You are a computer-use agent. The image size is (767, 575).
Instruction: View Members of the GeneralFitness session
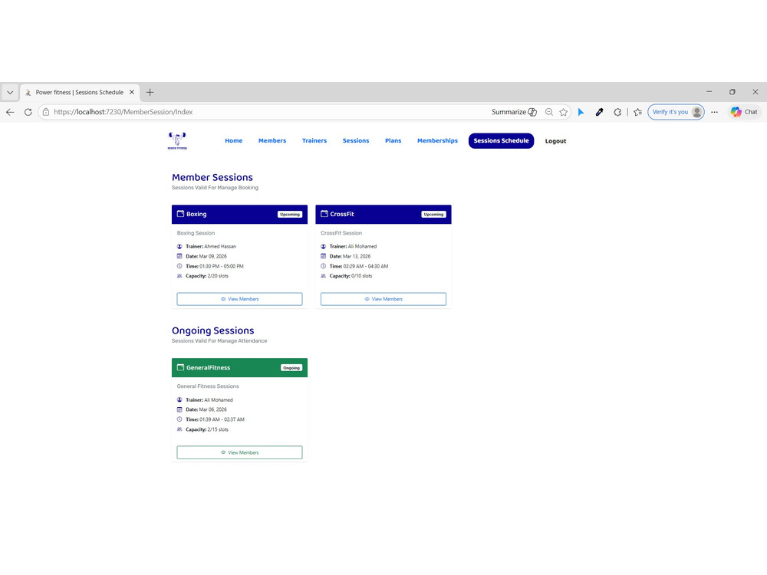[239, 453]
